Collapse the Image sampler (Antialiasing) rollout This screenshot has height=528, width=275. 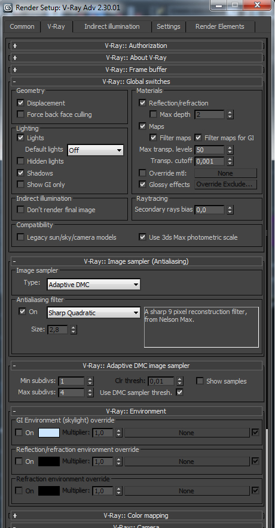coord(136,261)
